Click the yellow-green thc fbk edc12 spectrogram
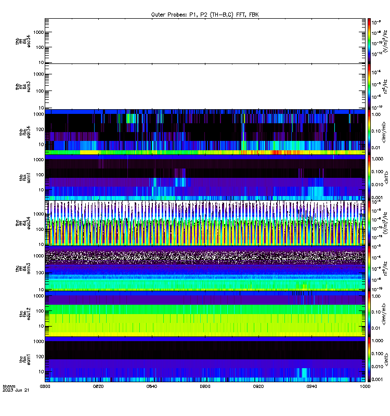390x416 pixels. (x=205, y=314)
